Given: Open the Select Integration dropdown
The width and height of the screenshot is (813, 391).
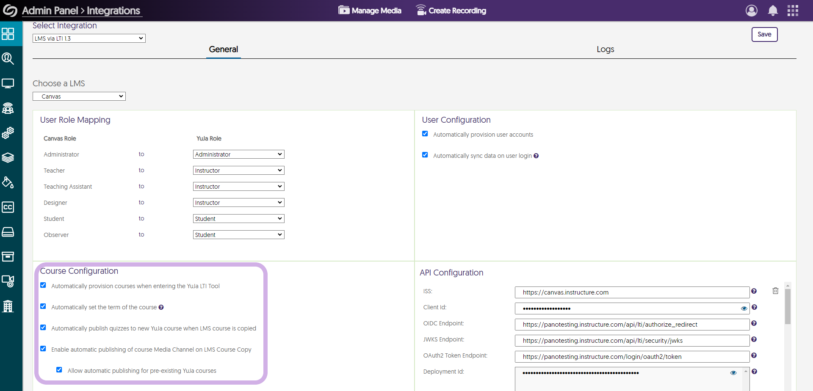Looking at the screenshot, I should [x=89, y=39].
